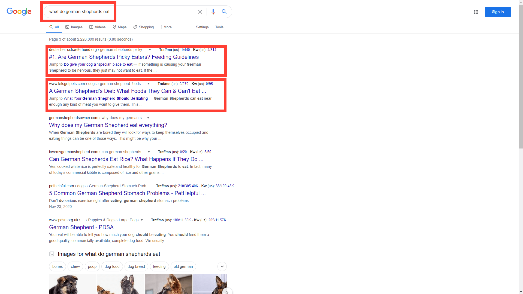
Task: Filter images by 'dog breed' chip
Action: 136,266
